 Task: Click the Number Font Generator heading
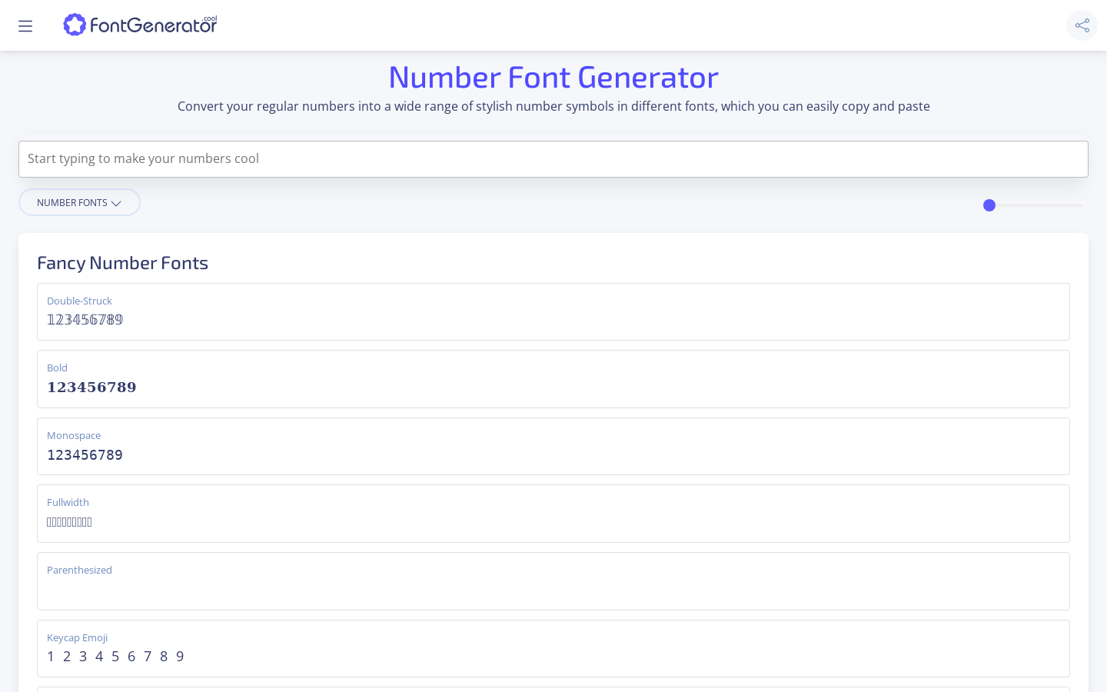553,77
